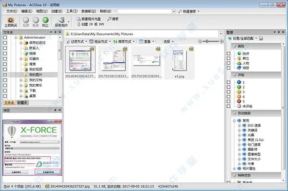Select the e1.jpg thumbnail
The height and width of the screenshot is (191, 288).
click(179, 63)
